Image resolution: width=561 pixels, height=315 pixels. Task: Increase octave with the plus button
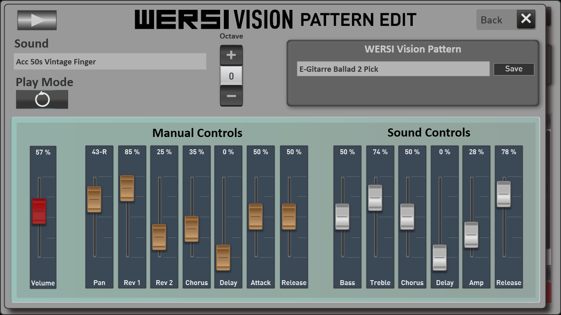point(231,55)
